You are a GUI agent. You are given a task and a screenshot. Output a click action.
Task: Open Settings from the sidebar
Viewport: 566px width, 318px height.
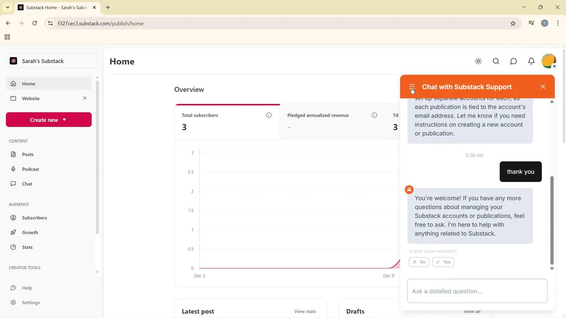[x=31, y=302]
